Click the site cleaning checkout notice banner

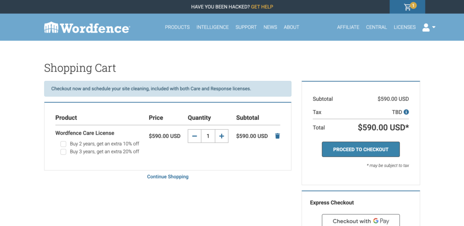168,88
